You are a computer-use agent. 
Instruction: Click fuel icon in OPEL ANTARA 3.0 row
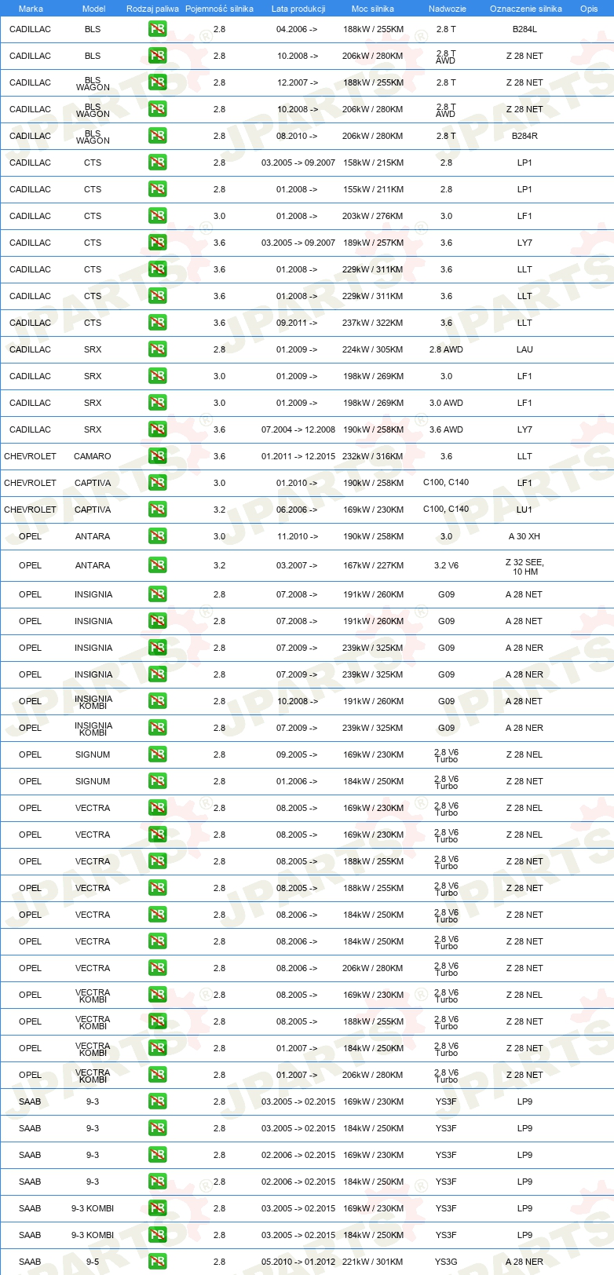(157, 536)
